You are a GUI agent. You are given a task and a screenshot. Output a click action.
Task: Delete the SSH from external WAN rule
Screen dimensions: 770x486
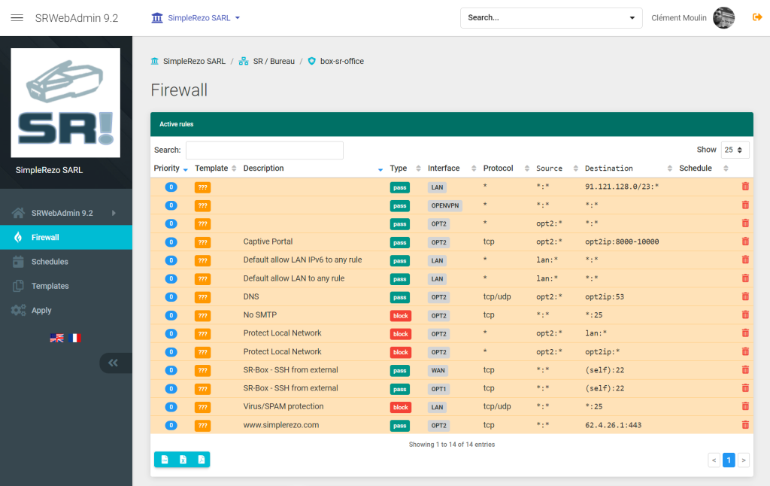(x=745, y=369)
